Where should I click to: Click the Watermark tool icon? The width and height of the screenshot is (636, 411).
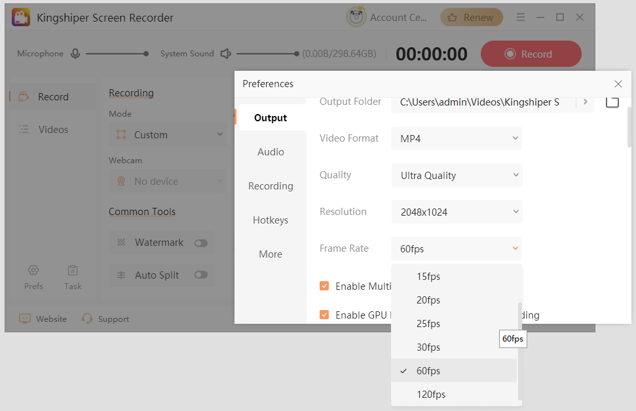[x=121, y=243]
